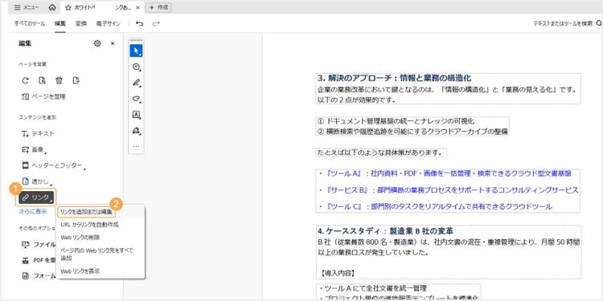Select the stamp signature tool

[136, 131]
